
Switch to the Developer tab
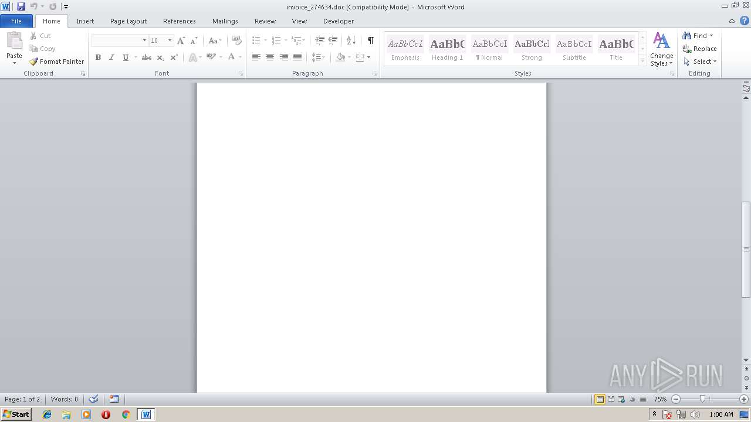(x=339, y=21)
